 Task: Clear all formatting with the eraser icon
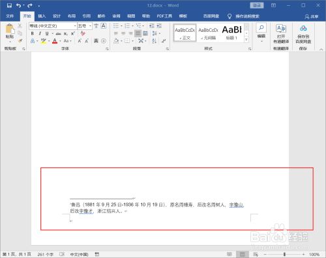(x=83, y=33)
